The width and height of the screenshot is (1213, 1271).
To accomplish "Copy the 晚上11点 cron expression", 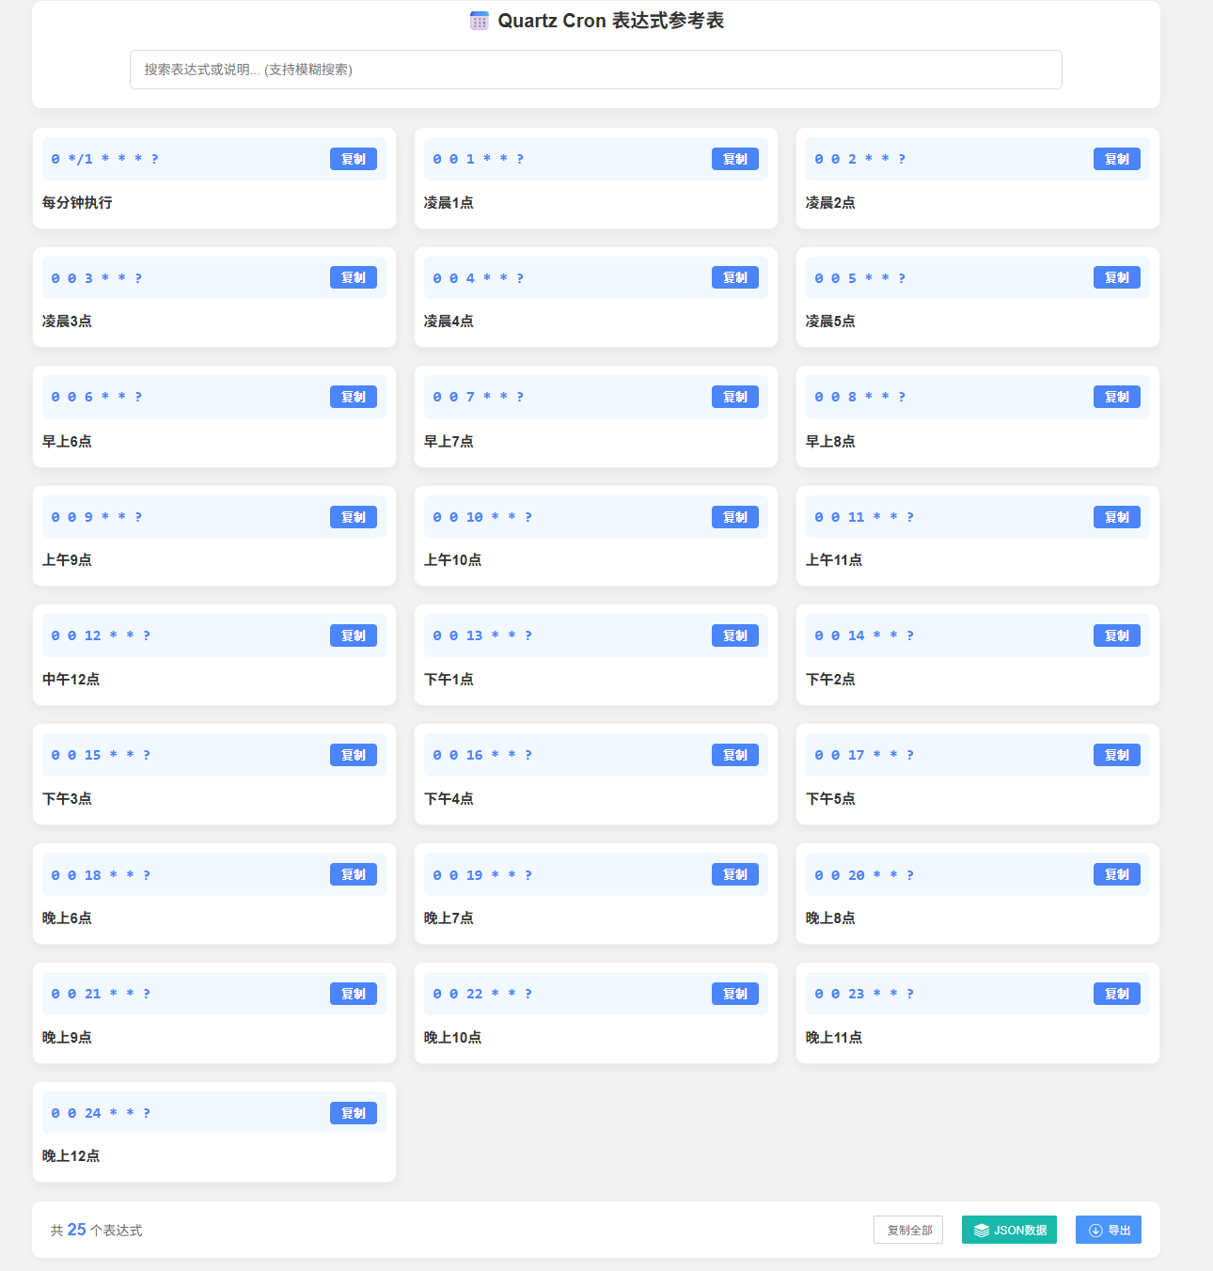I will pos(1117,994).
